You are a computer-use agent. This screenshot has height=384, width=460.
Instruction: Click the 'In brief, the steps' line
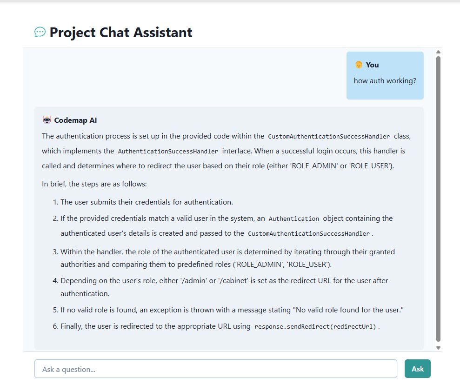(94, 184)
